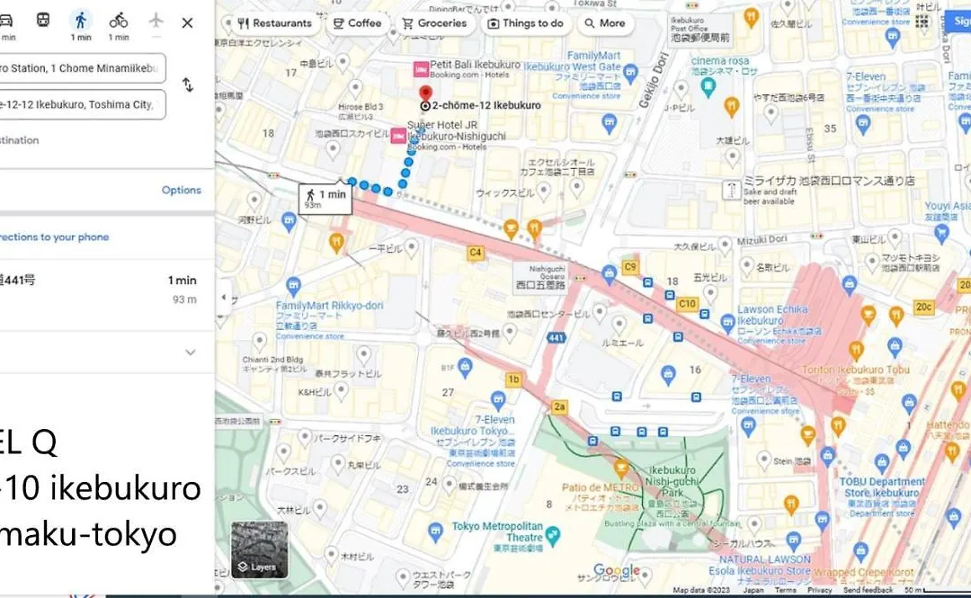Open the More categories chip
The height and width of the screenshot is (598, 971).
[605, 22]
